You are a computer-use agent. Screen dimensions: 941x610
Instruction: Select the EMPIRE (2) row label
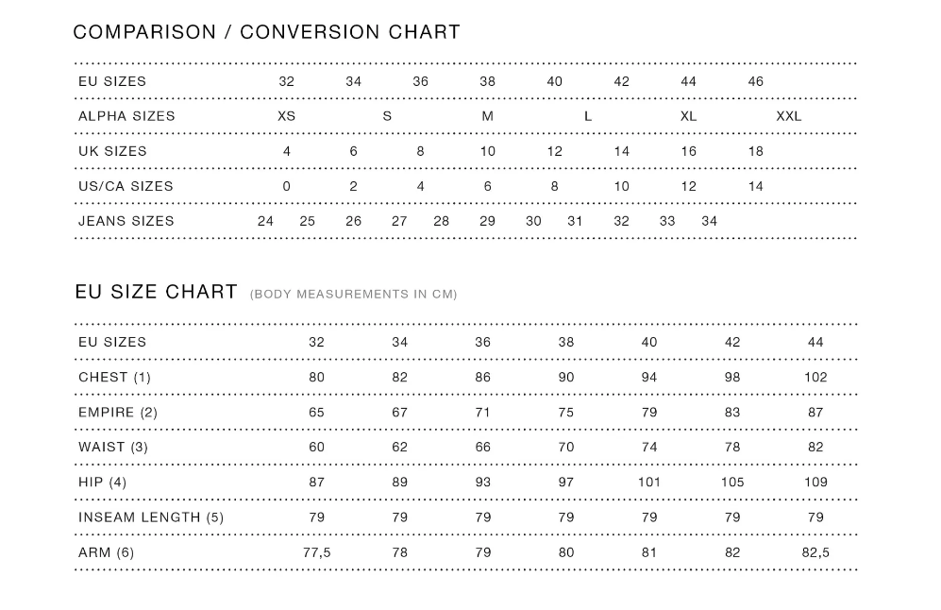(118, 413)
